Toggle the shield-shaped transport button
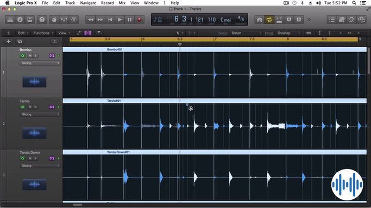This screenshot has height=208, width=371. pos(289,19)
